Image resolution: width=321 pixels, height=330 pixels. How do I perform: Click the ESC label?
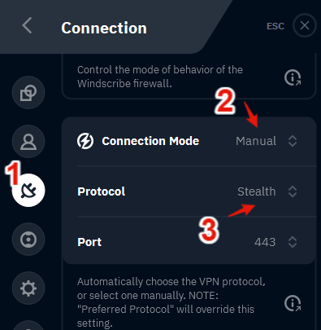click(275, 26)
